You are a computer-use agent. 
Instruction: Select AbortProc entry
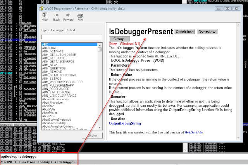[x=48, y=116]
